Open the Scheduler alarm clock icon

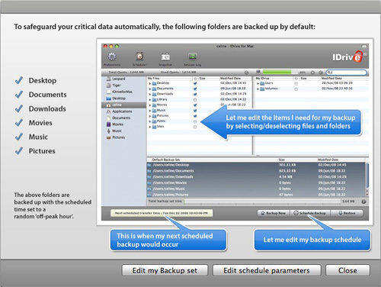pyautogui.click(x=139, y=56)
